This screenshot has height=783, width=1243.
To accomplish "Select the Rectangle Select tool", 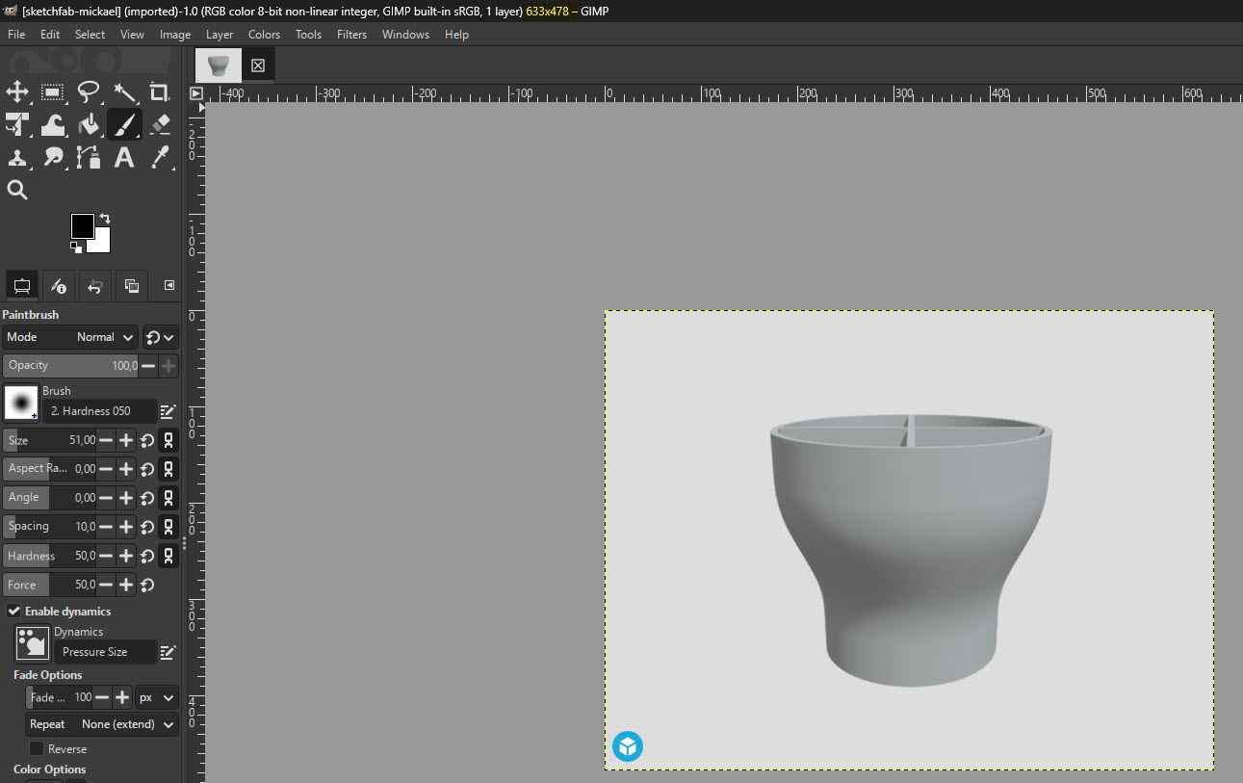I will [x=53, y=92].
